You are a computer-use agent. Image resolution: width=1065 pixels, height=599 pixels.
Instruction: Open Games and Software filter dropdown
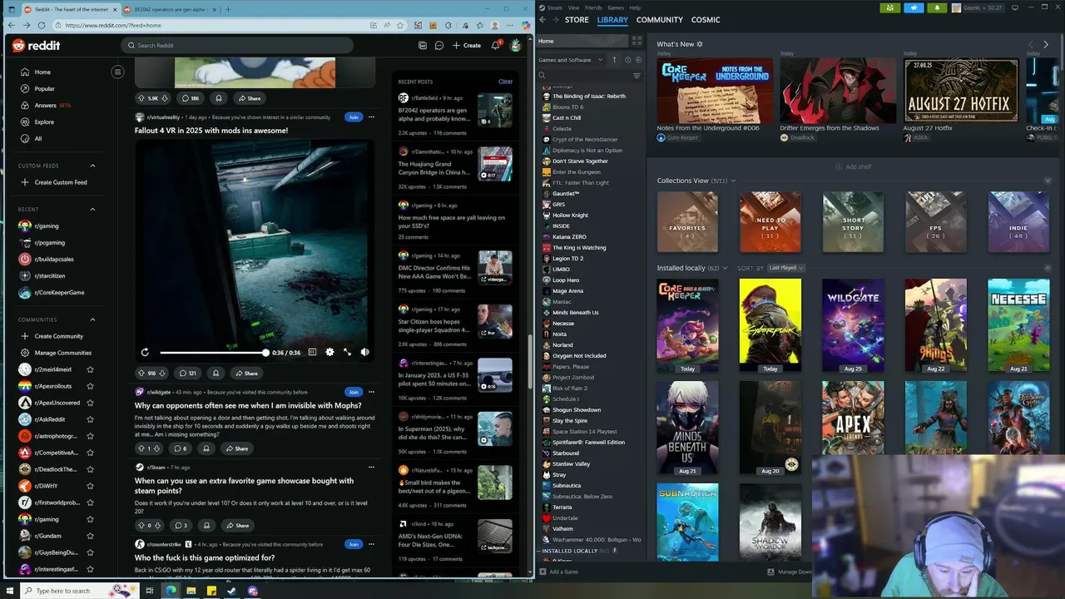(572, 60)
